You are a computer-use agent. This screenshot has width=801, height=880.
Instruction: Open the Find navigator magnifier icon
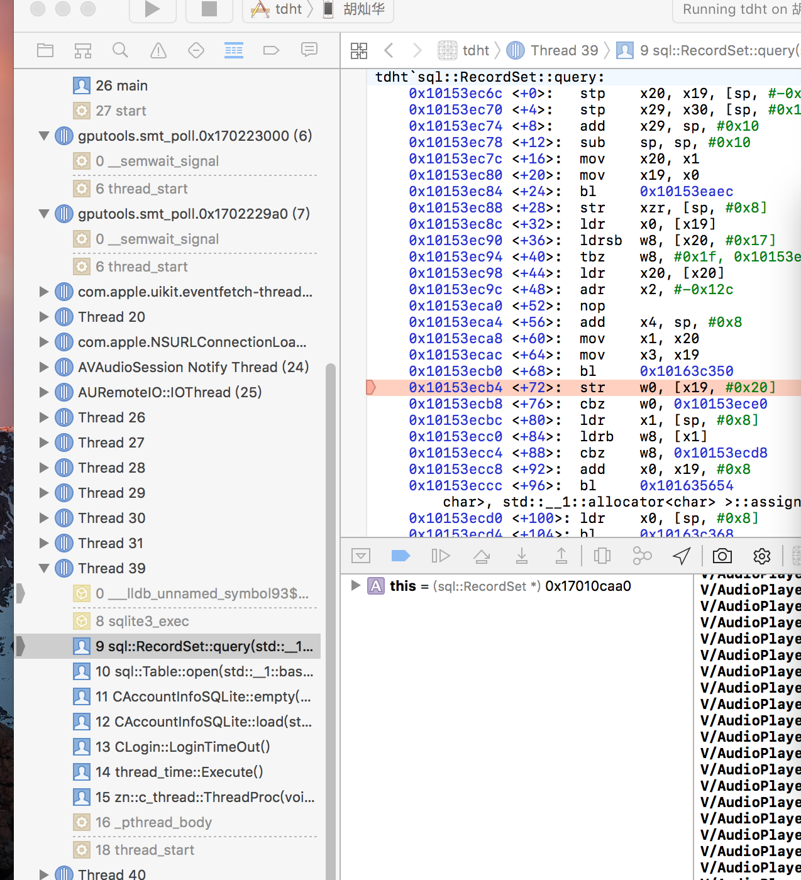tap(120, 50)
